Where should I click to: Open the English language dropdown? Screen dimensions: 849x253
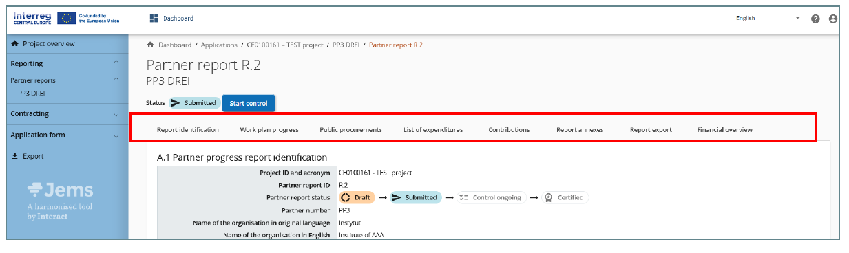(x=767, y=19)
